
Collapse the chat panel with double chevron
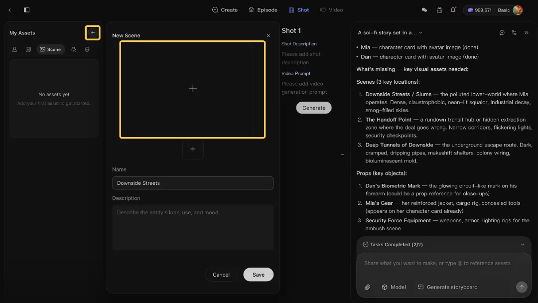(x=527, y=32)
